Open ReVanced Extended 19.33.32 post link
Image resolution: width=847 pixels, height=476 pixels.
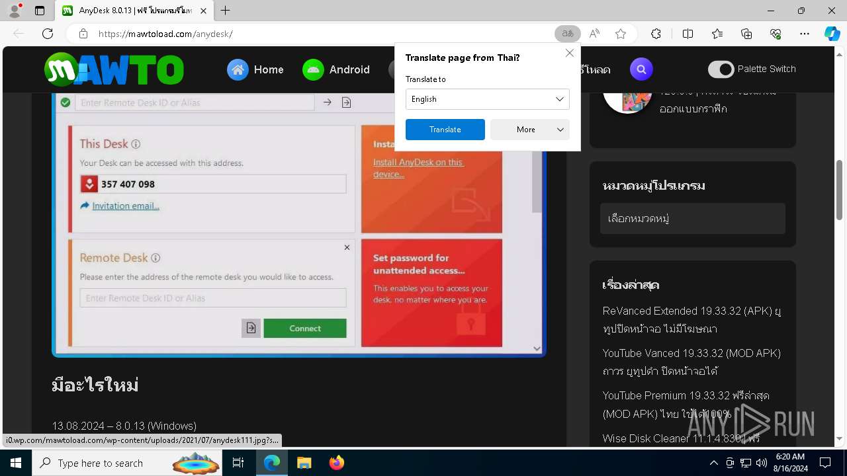point(692,319)
